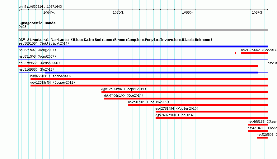Click the 10660k ruler tick label
Viewport: 277px width, 159px height.
tap(188, 12)
